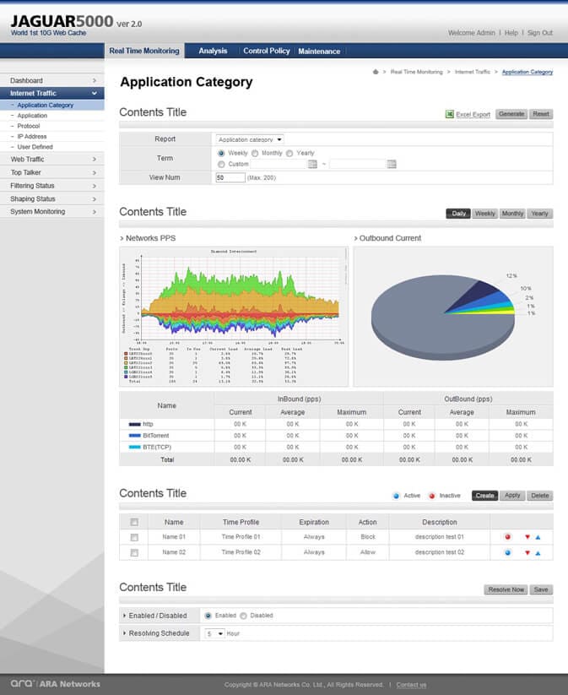Move Name 01 row down with red arrow
This screenshot has height=695, width=568.
pyautogui.click(x=527, y=537)
